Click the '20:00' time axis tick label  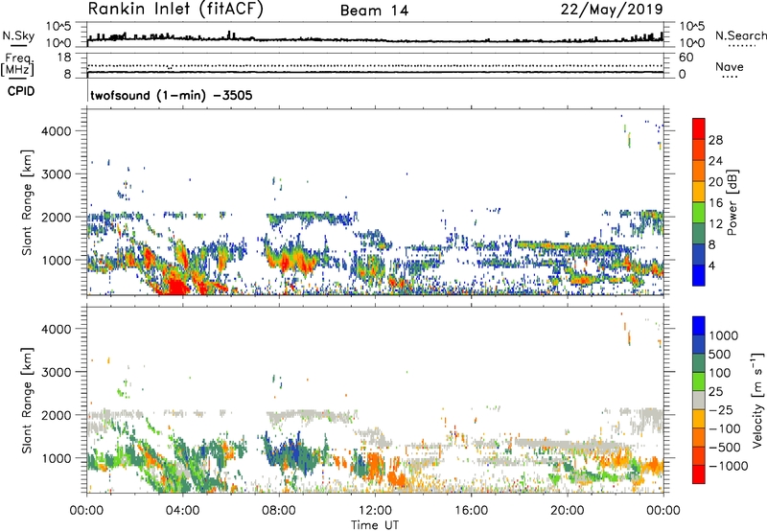click(567, 511)
